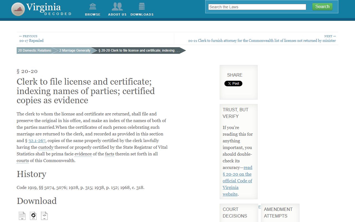Screen dimensions: 355x222
Task: Go to next section 20-21 link
Action: [262, 41]
